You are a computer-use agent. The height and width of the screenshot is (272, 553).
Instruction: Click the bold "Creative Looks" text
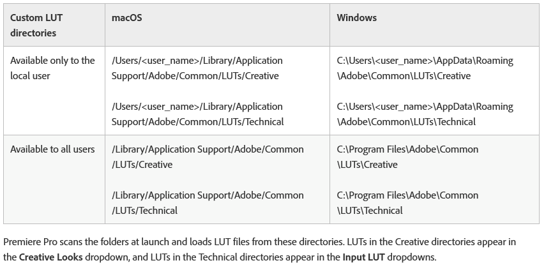[x=50, y=257]
